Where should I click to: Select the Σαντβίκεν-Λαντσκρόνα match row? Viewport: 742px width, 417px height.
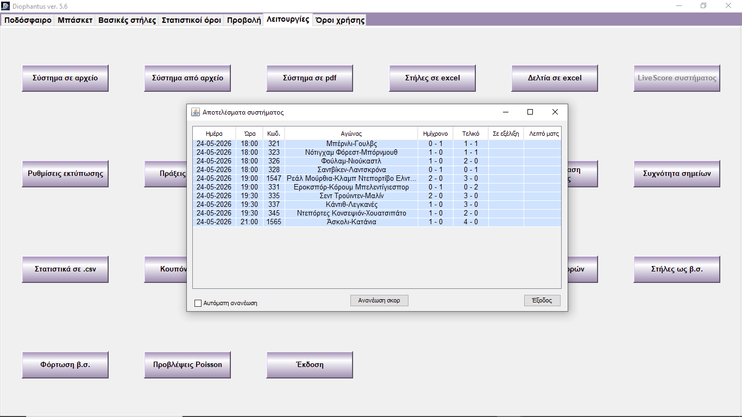(x=377, y=170)
